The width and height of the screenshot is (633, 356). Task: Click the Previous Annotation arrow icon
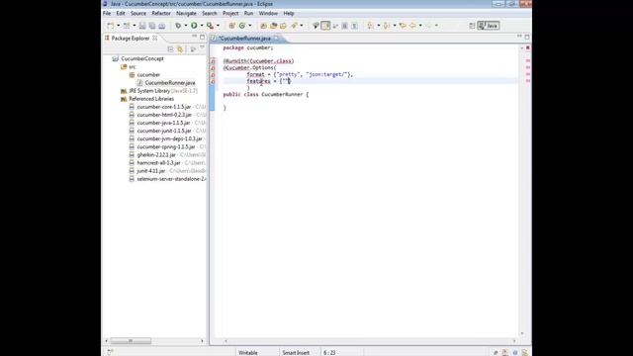click(x=387, y=26)
